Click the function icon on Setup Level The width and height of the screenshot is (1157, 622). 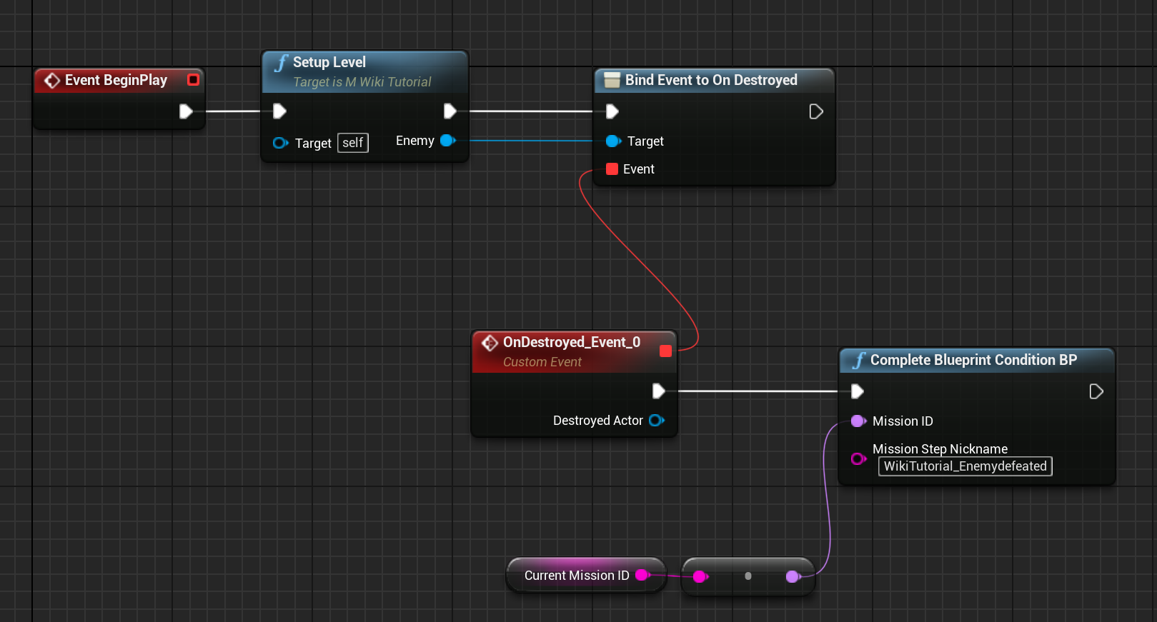pyautogui.click(x=281, y=63)
